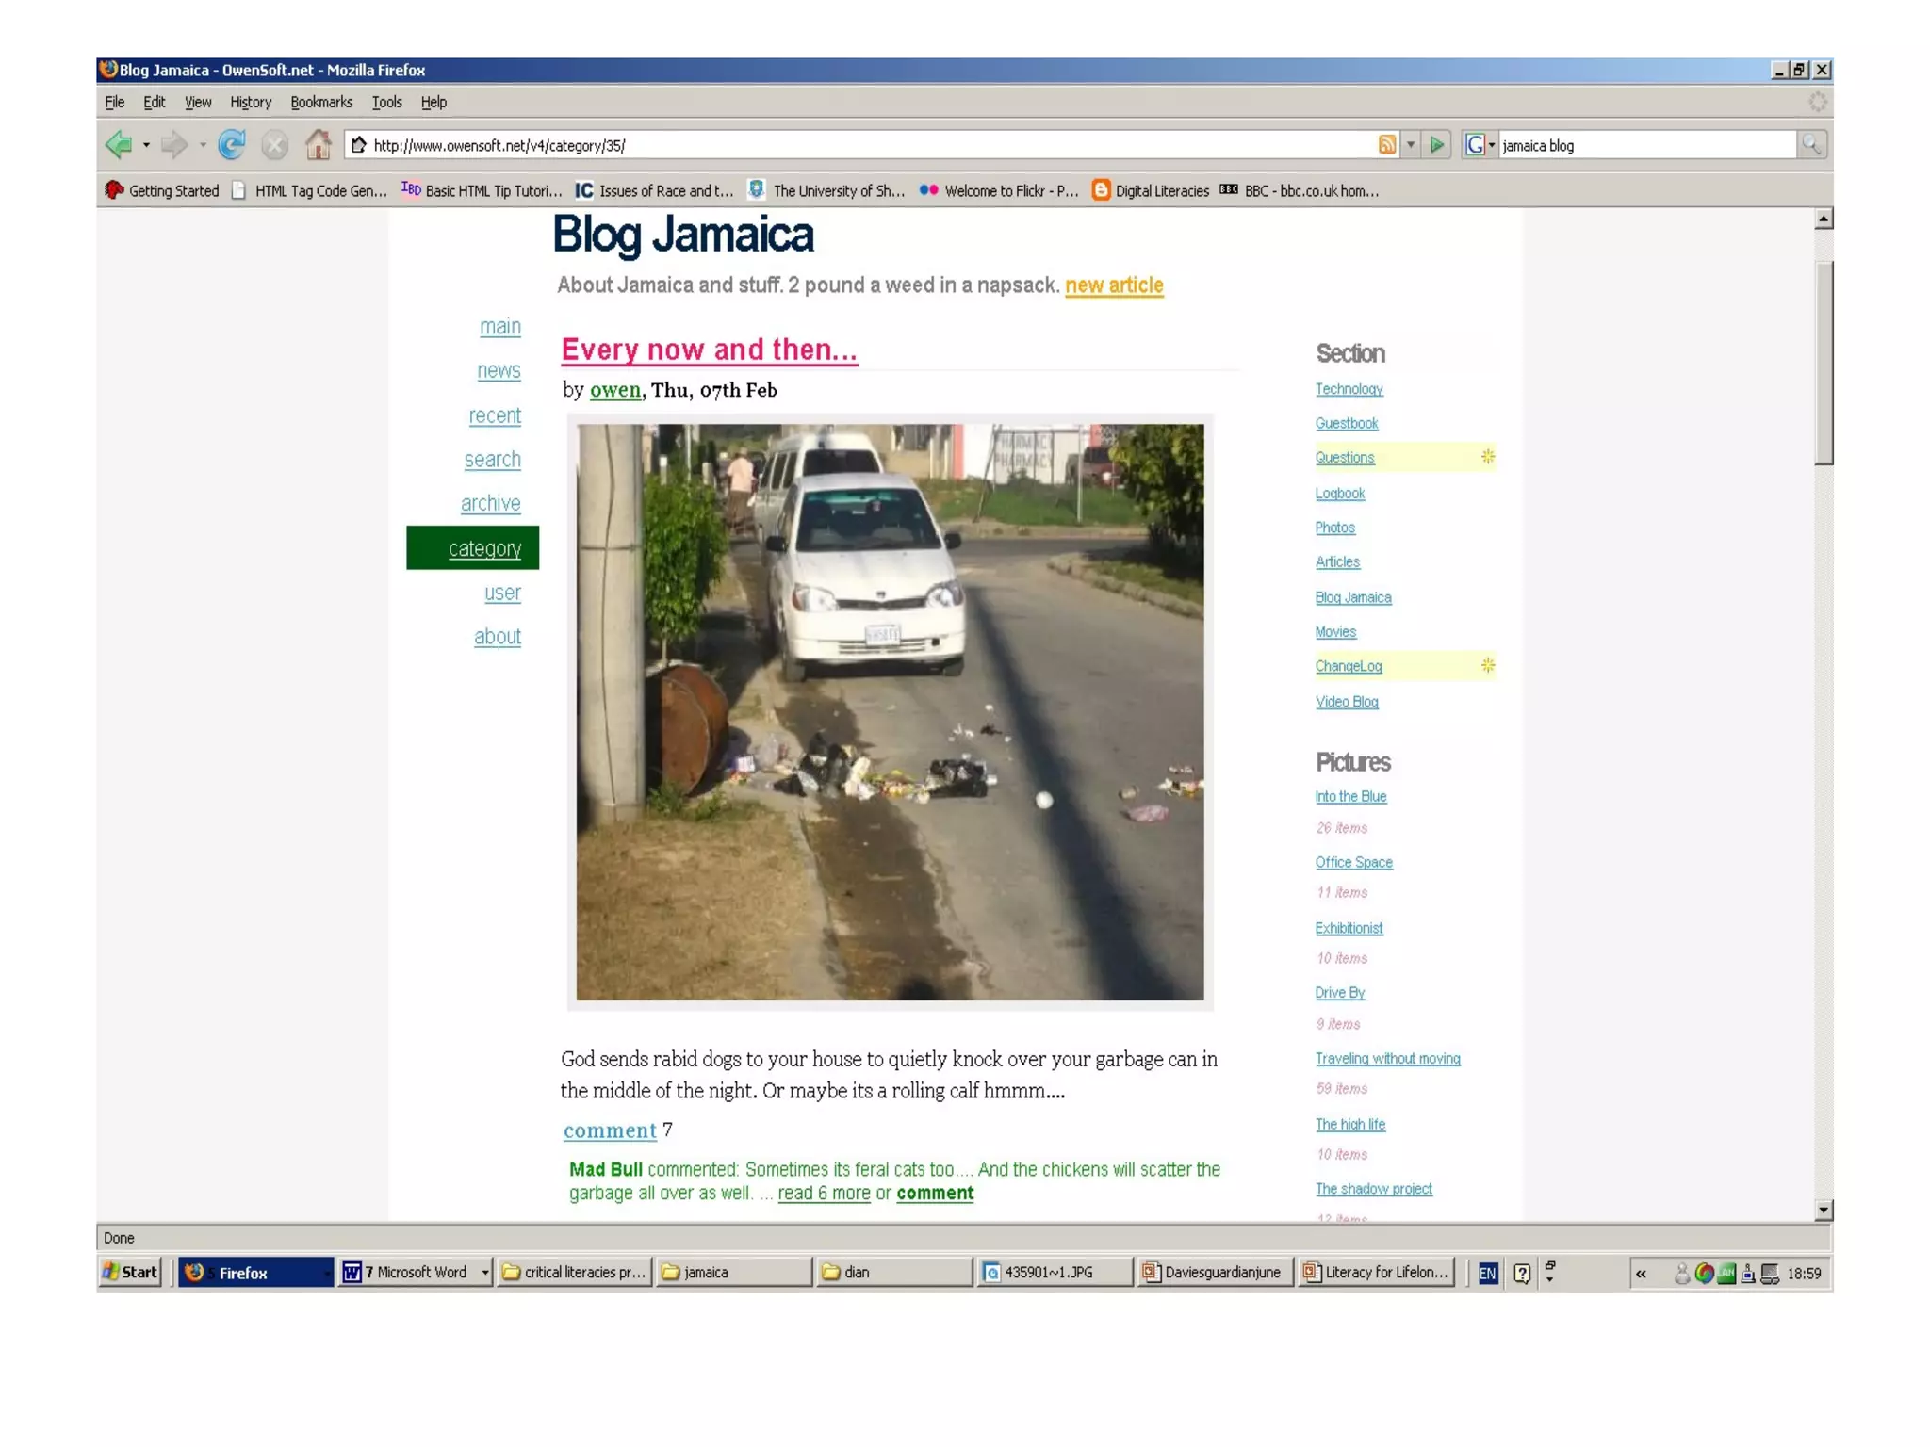This screenshot has height=1447, width=1930.
Task: Click the Stop loading icon
Action: 275,145
